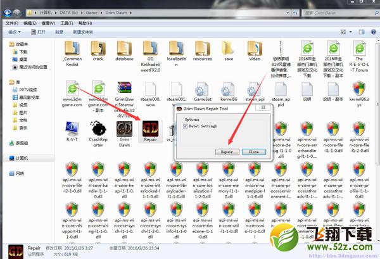The image size is (380, 259).
Task: Click DATA (E:) in the address breadcrumb
Action: coord(69,13)
